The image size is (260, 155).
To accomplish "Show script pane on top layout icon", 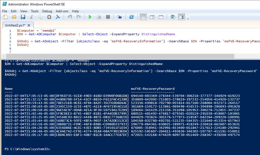I will pos(143,17).
